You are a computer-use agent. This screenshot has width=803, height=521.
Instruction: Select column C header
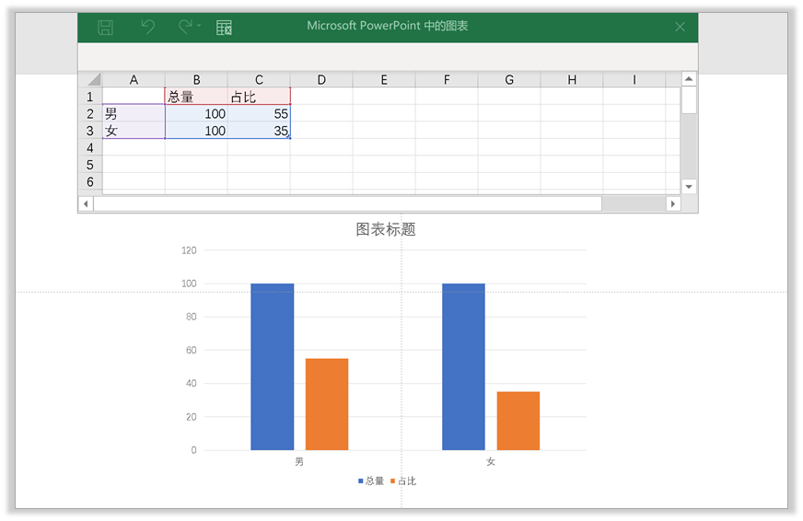[x=259, y=79]
